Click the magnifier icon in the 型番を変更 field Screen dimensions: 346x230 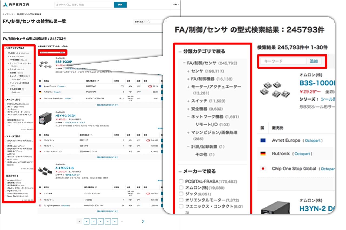[149, 22]
